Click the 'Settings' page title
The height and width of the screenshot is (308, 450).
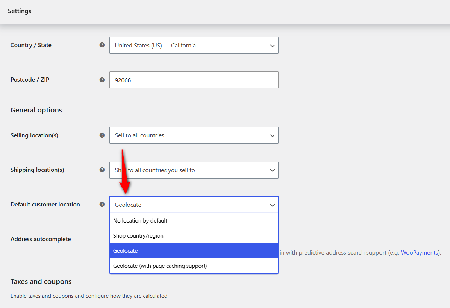click(x=20, y=11)
